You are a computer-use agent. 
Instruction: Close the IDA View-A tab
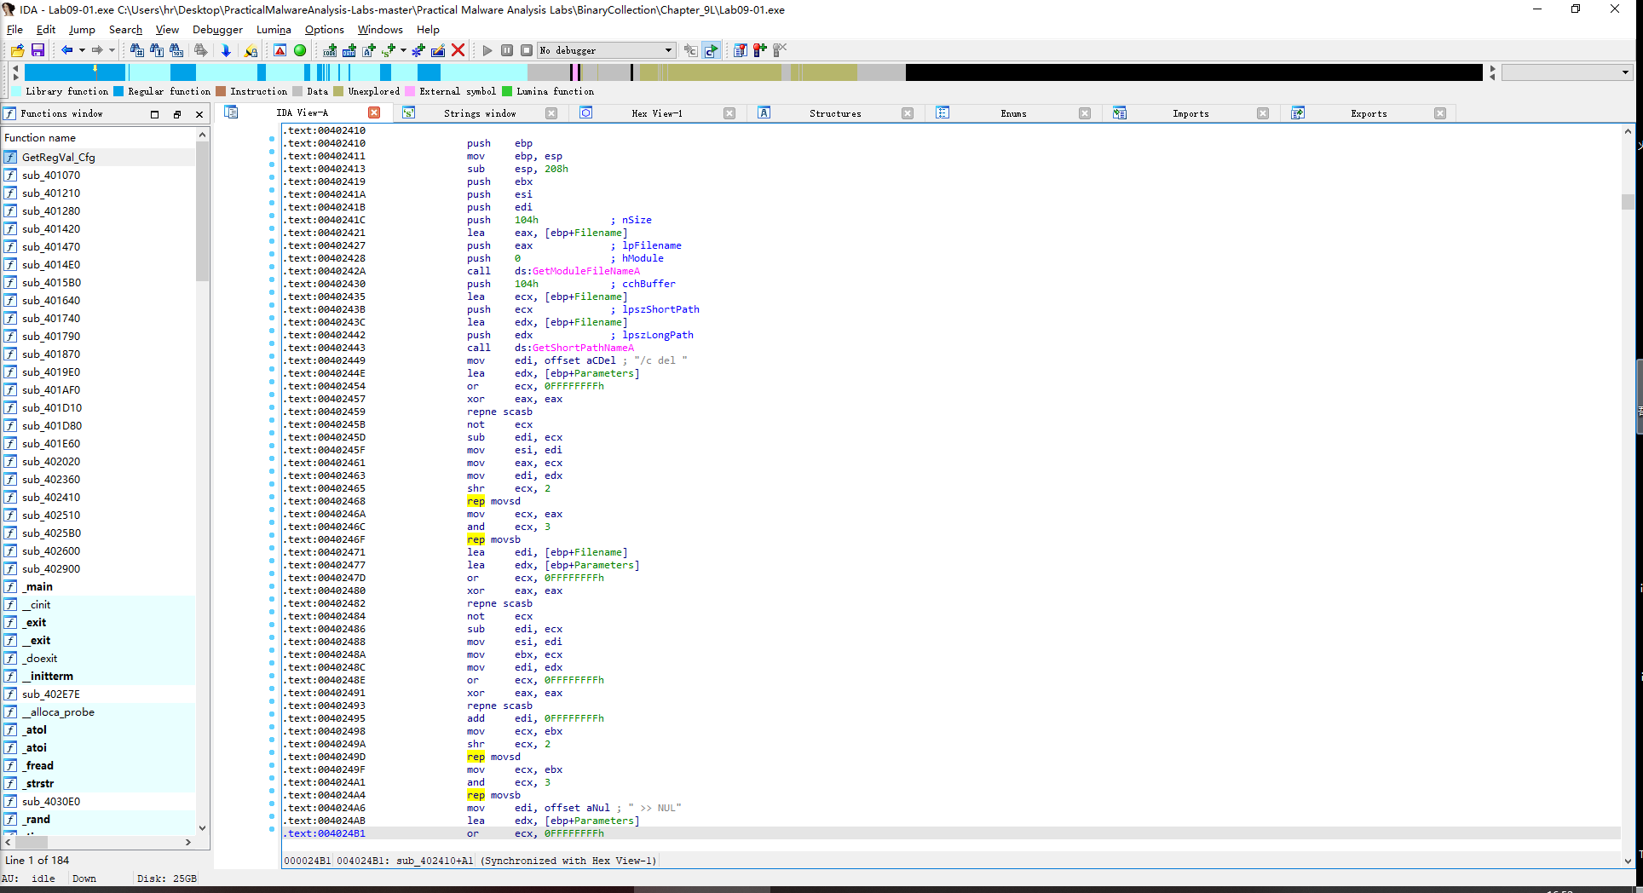point(374,112)
